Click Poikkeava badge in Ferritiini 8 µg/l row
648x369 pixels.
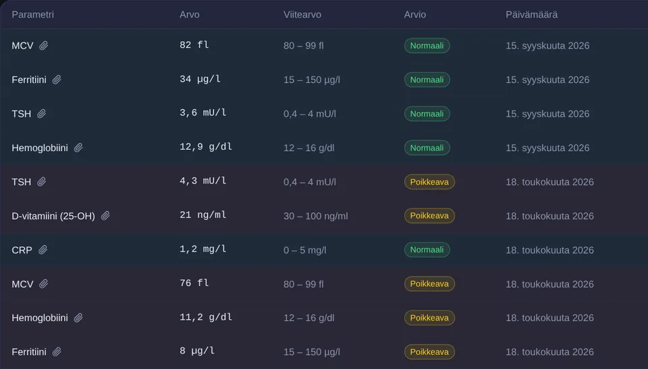tap(429, 352)
